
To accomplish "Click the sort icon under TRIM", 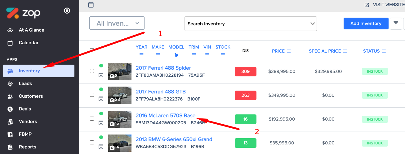I will (x=194, y=55).
